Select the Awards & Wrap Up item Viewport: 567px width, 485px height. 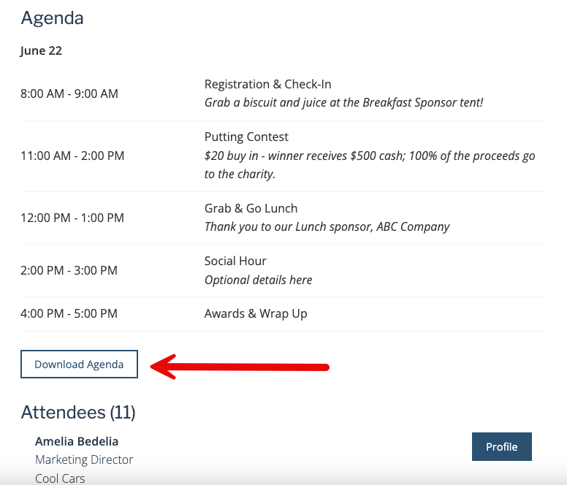click(256, 313)
